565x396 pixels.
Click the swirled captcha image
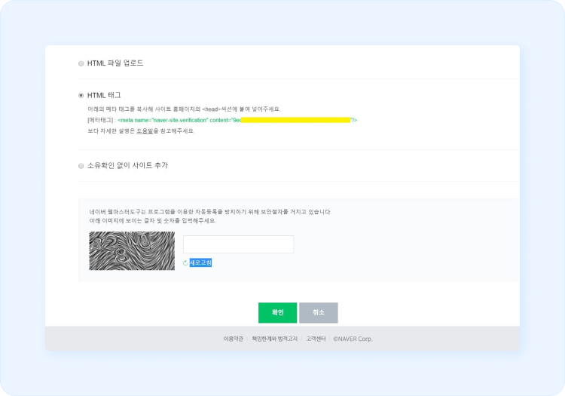tap(132, 251)
